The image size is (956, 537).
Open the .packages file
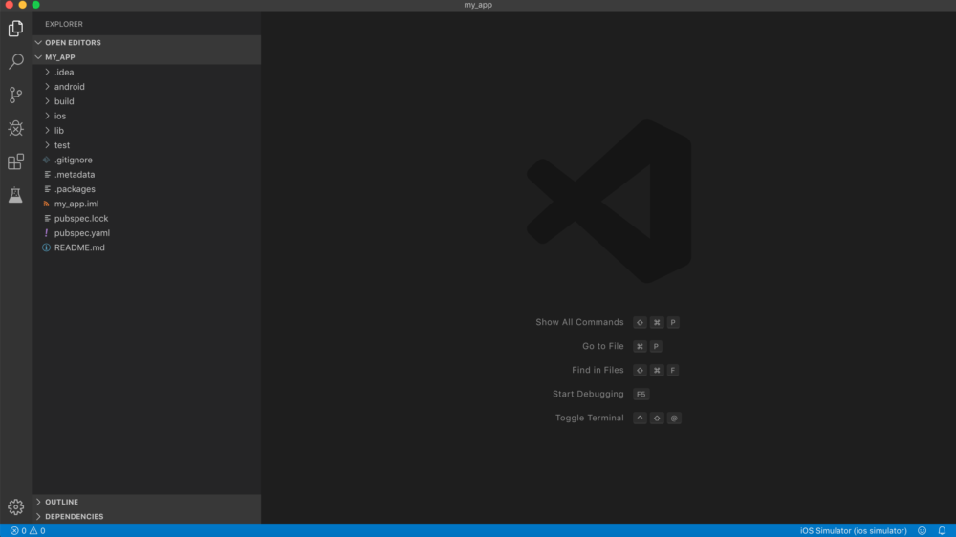click(x=146, y=189)
